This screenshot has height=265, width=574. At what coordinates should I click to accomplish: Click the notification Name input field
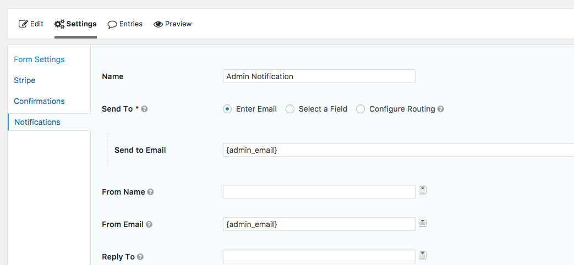pyautogui.click(x=319, y=76)
